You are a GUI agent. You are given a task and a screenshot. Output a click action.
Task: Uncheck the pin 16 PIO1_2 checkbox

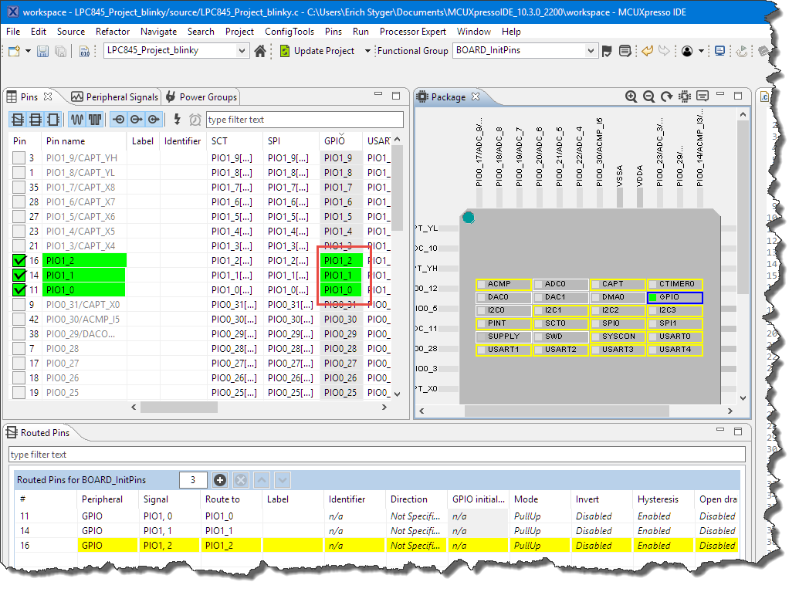tap(19, 260)
